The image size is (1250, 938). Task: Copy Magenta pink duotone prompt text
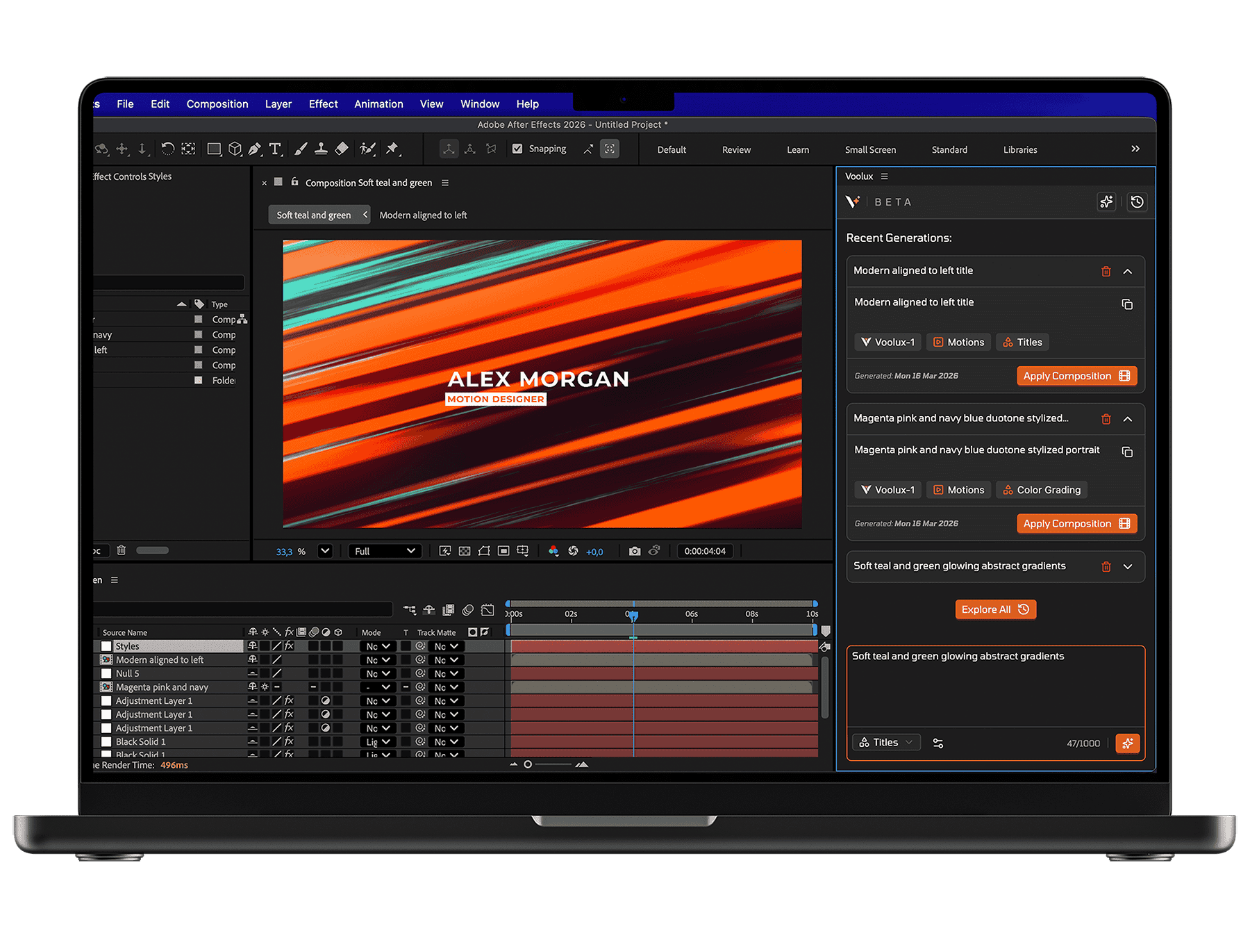1126,452
